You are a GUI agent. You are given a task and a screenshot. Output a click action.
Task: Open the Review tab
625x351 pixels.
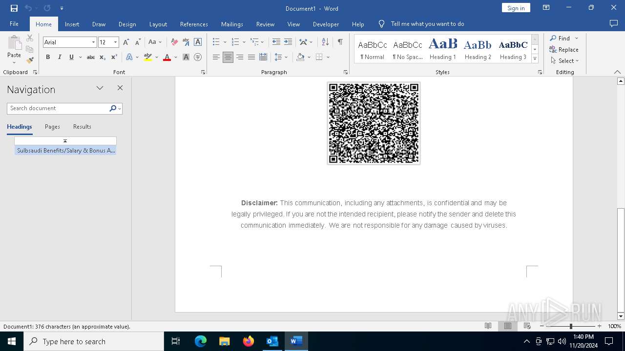[265, 24]
